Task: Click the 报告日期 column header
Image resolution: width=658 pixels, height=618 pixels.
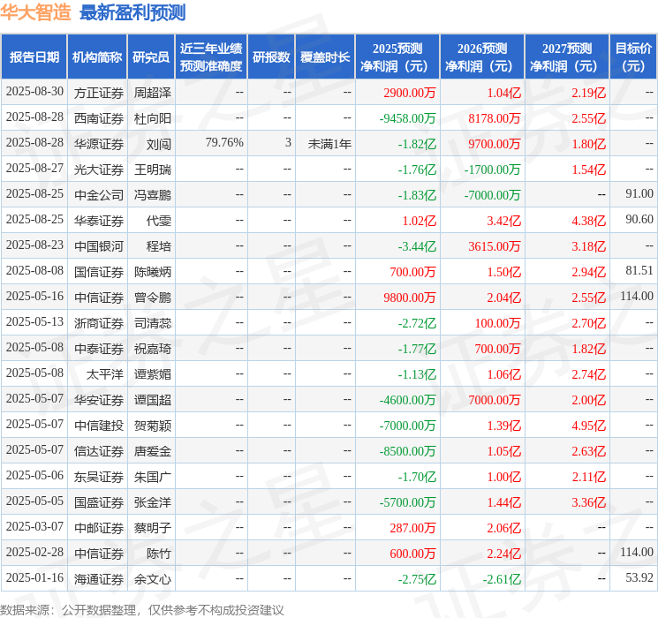Action: [34, 57]
